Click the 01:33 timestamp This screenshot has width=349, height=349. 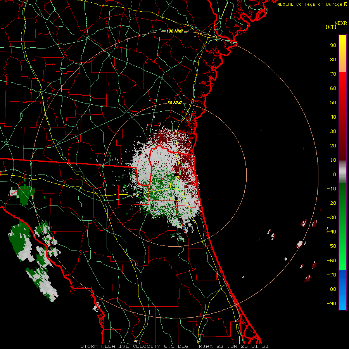(260, 346)
